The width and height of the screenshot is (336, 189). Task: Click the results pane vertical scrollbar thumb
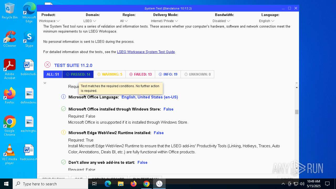[297, 112]
